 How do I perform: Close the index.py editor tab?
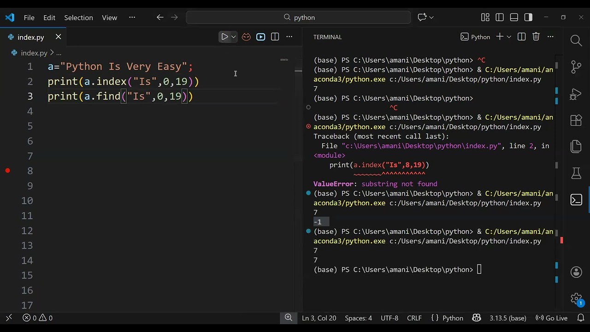[58, 37]
